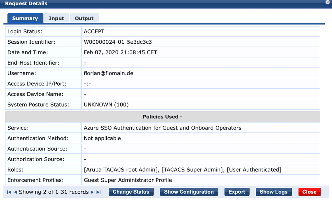This screenshot has width=332, height=202.
Task: Show Logs for this request
Action: [x=274, y=192]
